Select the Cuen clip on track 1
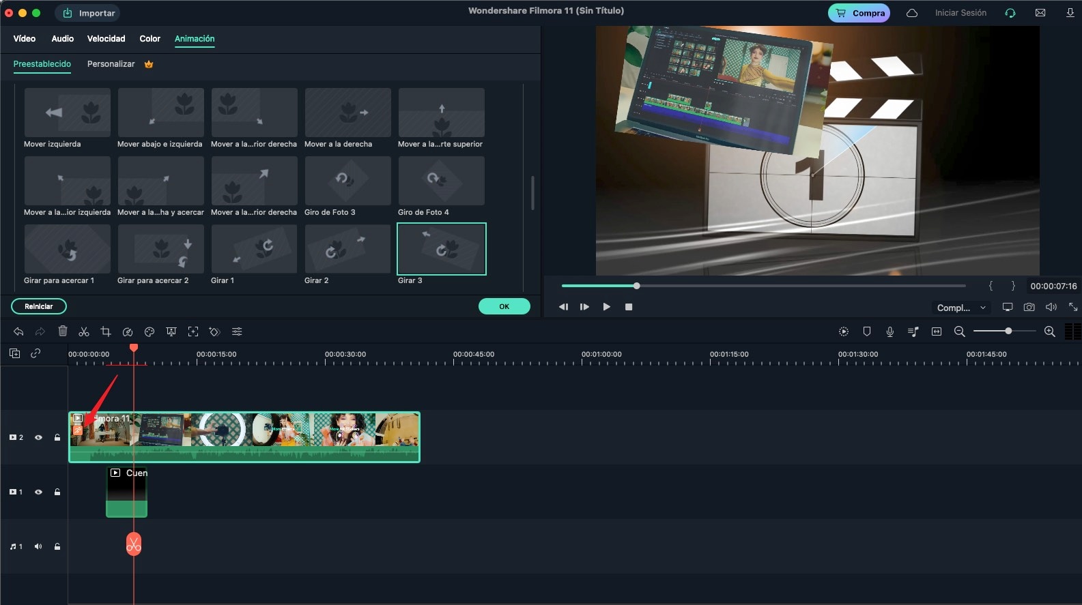This screenshot has height=605, width=1082. click(x=127, y=492)
